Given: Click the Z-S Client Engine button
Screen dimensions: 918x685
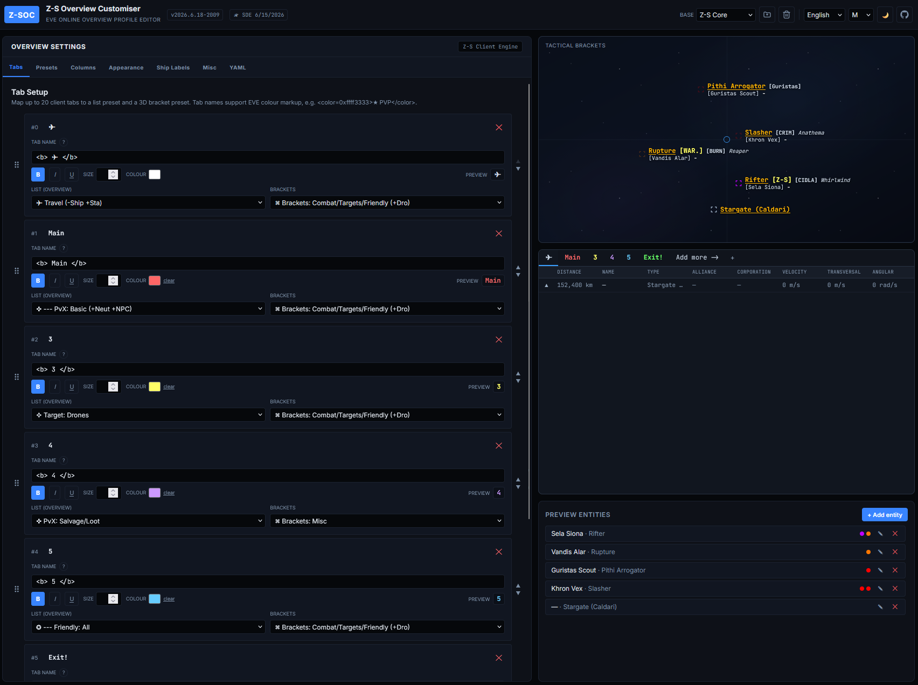Looking at the screenshot, I should tap(490, 47).
